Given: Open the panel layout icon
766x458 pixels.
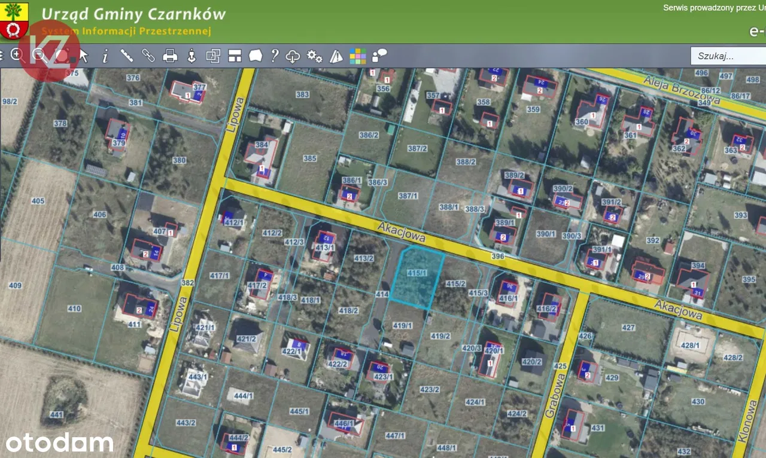Looking at the screenshot, I should coord(235,56).
